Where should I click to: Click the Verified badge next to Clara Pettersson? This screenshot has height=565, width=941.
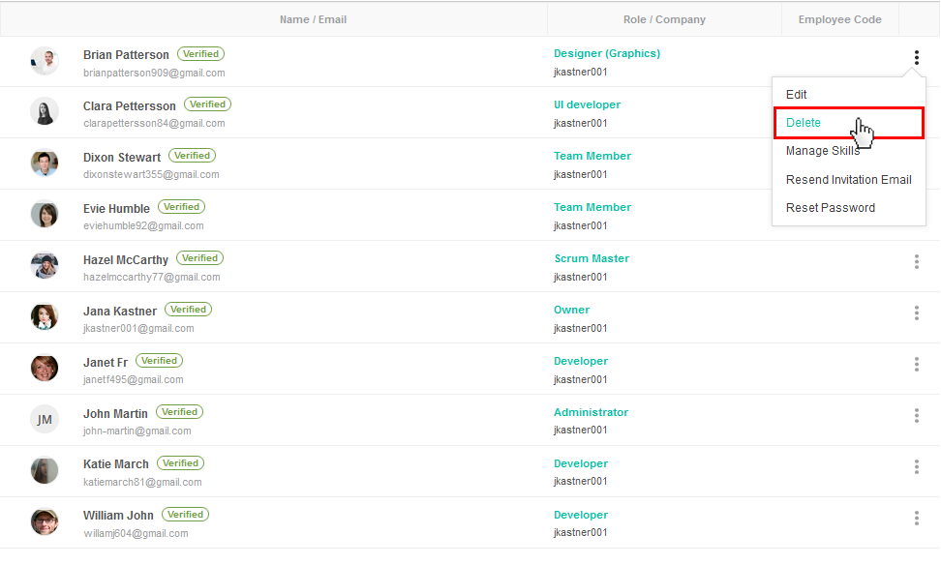click(207, 104)
